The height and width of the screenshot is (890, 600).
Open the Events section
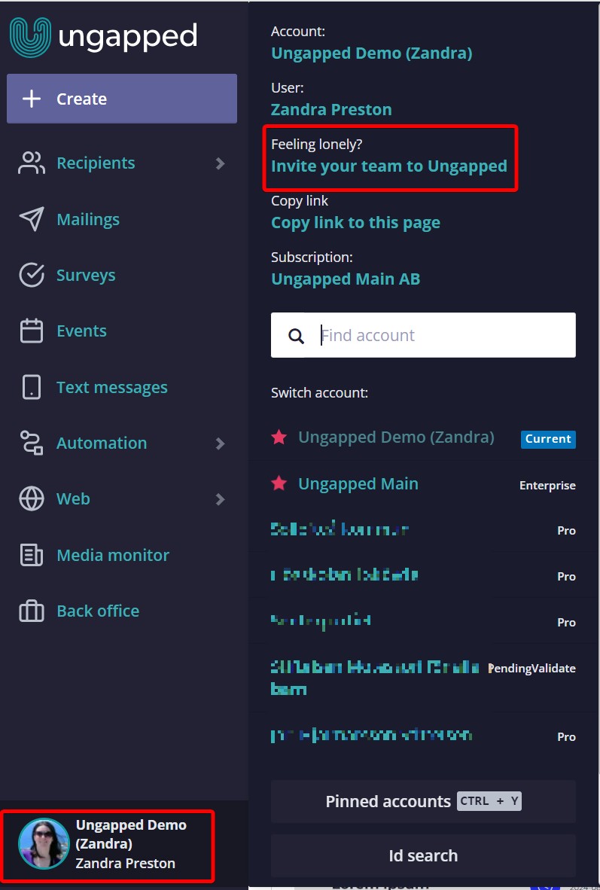click(x=82, y=331)
